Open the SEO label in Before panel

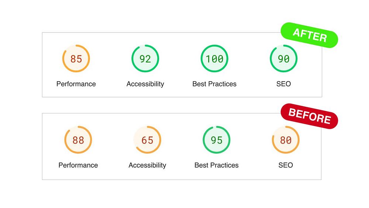point(286,165)
